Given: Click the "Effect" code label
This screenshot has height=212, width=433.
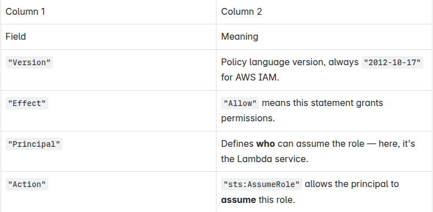Looking at the screenshot, I should [x=27, y=103].
